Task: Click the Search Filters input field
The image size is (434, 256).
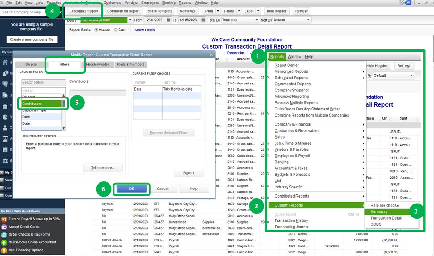Action: coord(43,82)
